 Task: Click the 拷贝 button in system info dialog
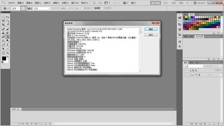click(151, 35)
